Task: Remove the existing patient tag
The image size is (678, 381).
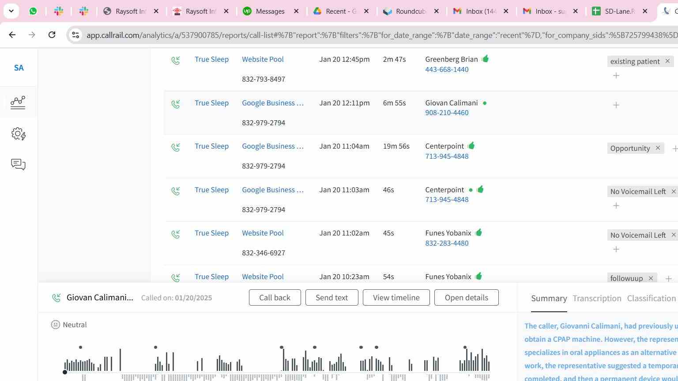Action: click(x=667, y=61)
